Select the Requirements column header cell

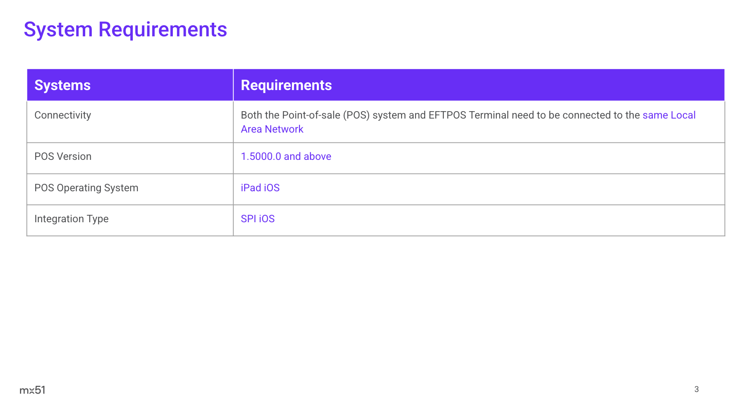click(286, 85)
